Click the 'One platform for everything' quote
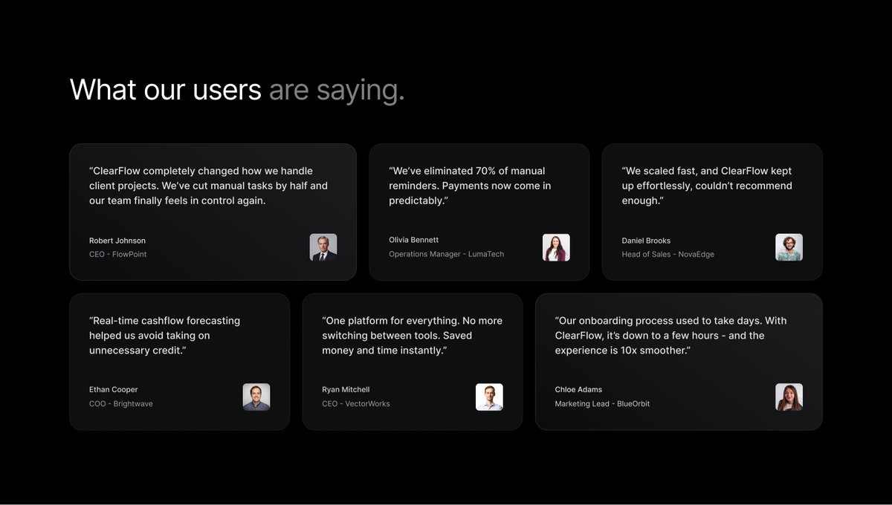This screenshot has width=892, height=505. (x=412, y=336)
